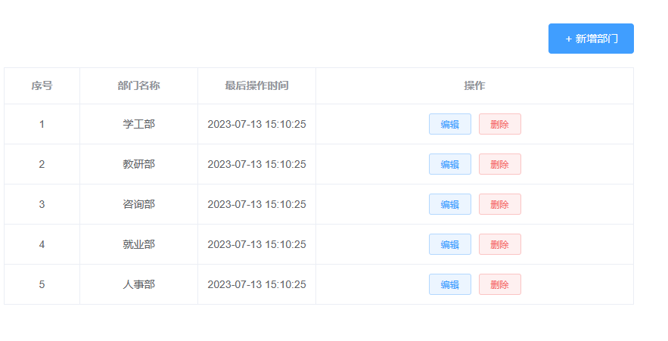The image size is (668, 341).
Task: Edit the 学工部 department row
Action: click(x=449, y=124)
